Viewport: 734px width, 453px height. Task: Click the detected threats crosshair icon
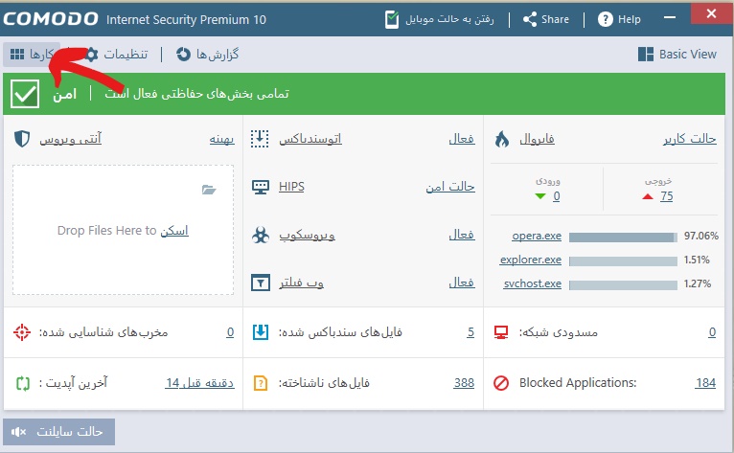click(22, 332)
